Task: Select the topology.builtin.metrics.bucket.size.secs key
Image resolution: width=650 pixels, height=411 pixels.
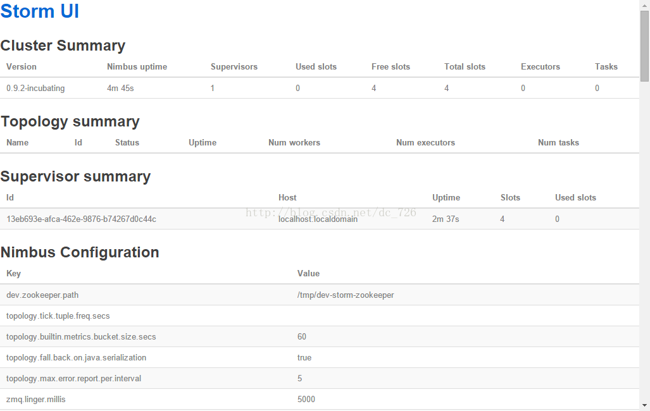Action: tap(81, 337)
